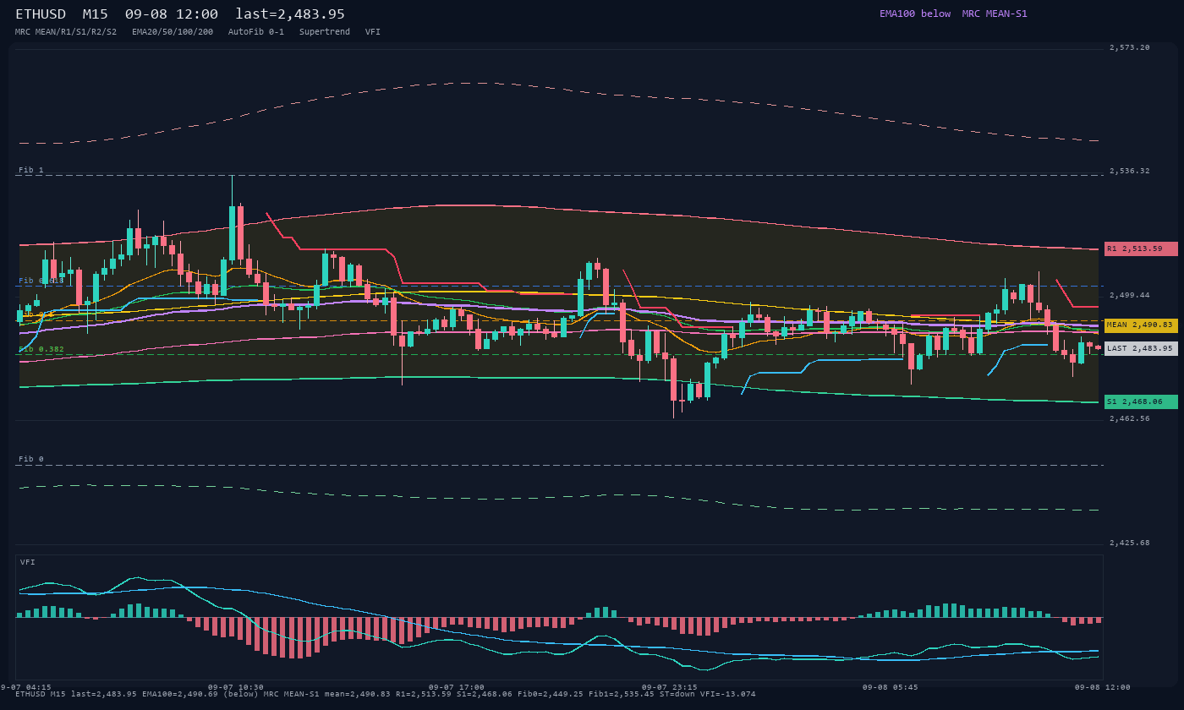Select the 2,499.44 price axis label
Viewport: 1184px width, 710px height.
pyautogui.click(x=1130, y=295)
